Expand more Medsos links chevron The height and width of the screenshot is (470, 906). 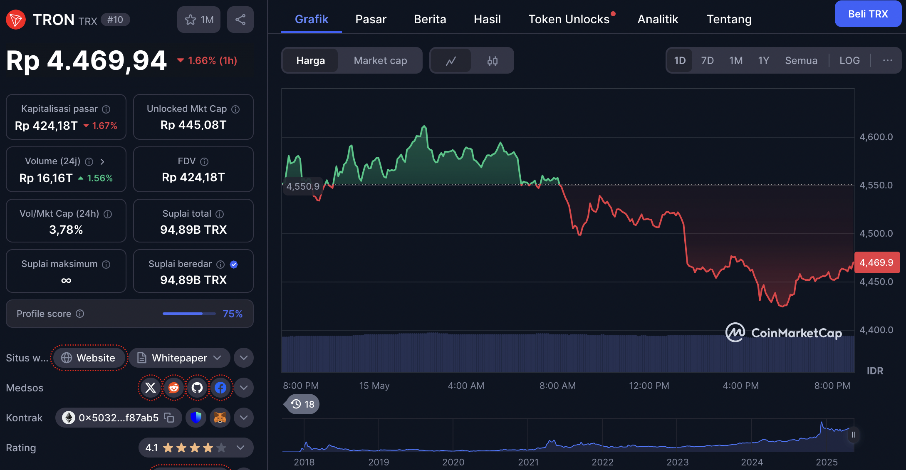point(244,388)
